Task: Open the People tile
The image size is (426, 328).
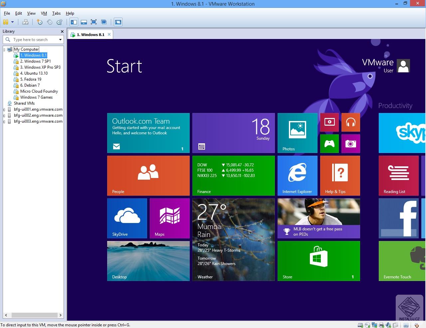Action: pos(148,176)
